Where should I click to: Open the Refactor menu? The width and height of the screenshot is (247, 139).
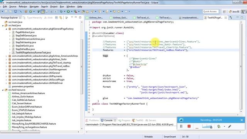[x=23, y=7]
